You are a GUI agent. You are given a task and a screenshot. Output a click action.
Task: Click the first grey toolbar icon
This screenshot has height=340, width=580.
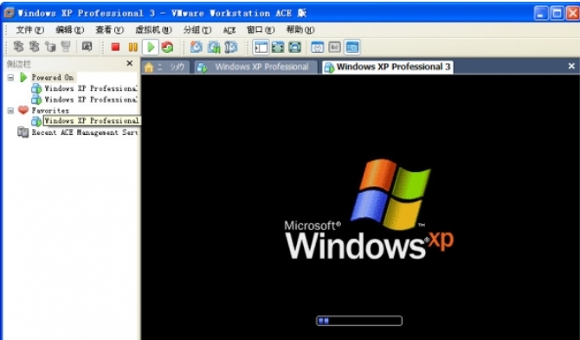coord(18,47)
